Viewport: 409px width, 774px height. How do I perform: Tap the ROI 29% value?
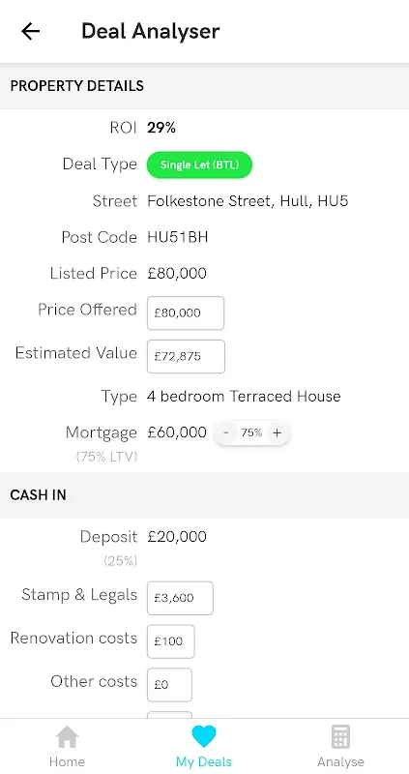pyautogui.click(x=161, y=128)
